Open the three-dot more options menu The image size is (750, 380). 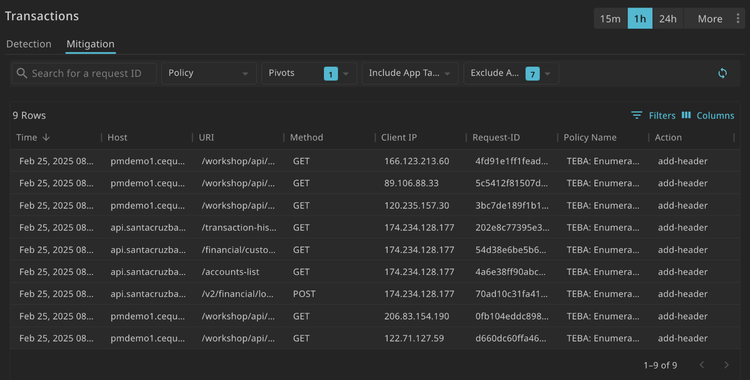pyautogui.click(x=738, y=18)
